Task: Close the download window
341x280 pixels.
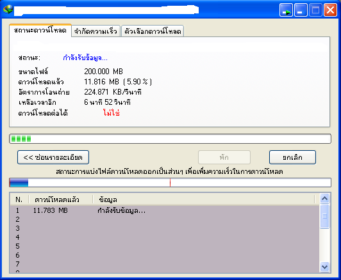Action: pos(330,10)
